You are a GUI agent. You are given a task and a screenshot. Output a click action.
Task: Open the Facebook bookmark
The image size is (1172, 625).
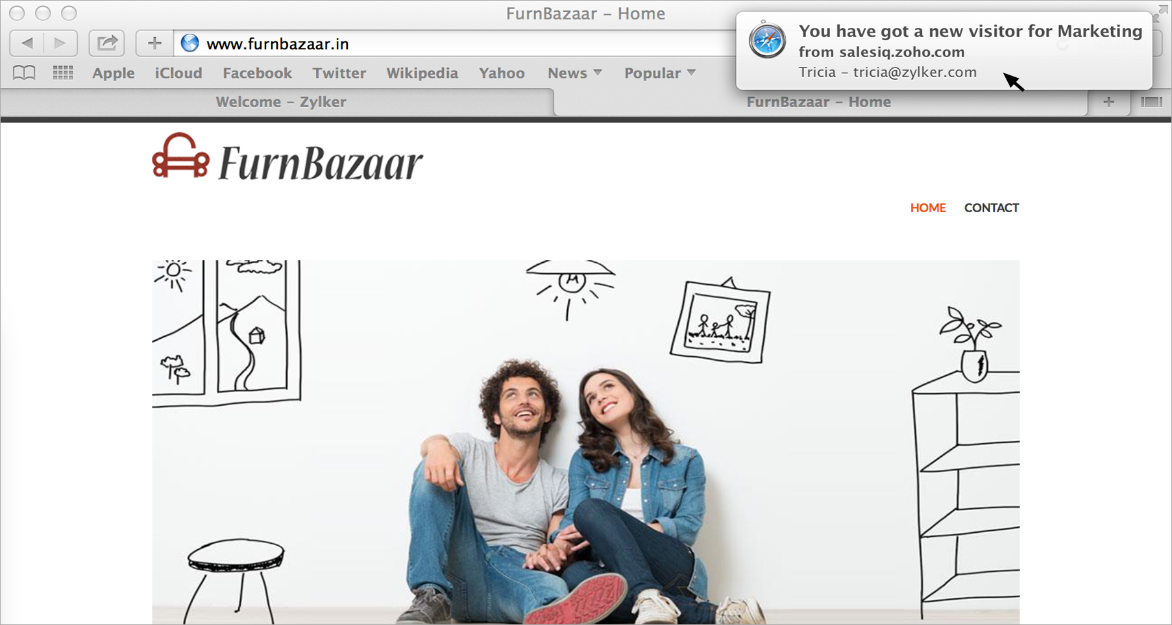[x=257, y=73]
